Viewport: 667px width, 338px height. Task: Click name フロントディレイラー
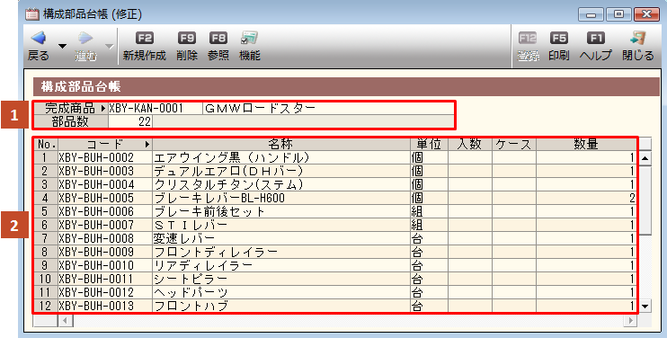tap(216, 252)
